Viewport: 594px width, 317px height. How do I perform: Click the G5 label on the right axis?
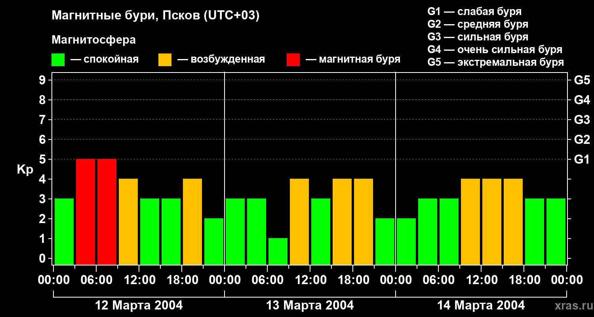click(582, 80)
